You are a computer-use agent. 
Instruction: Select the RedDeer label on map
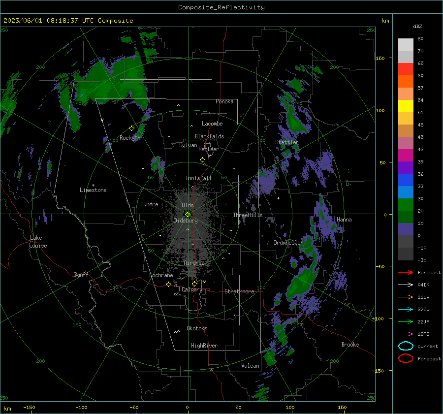click(209, 149)
